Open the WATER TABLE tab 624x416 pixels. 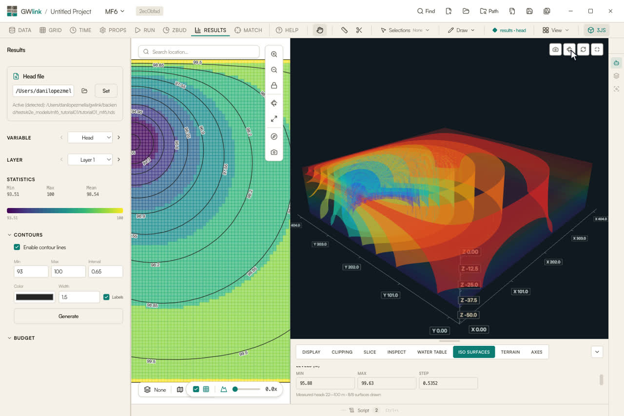[432, 352]
